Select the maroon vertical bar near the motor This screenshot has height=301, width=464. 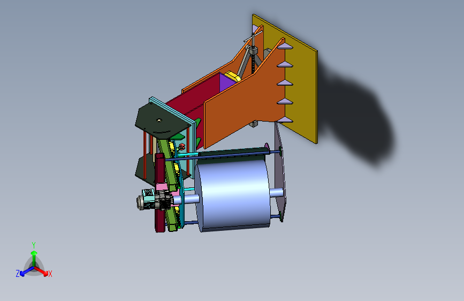point(160,193)
